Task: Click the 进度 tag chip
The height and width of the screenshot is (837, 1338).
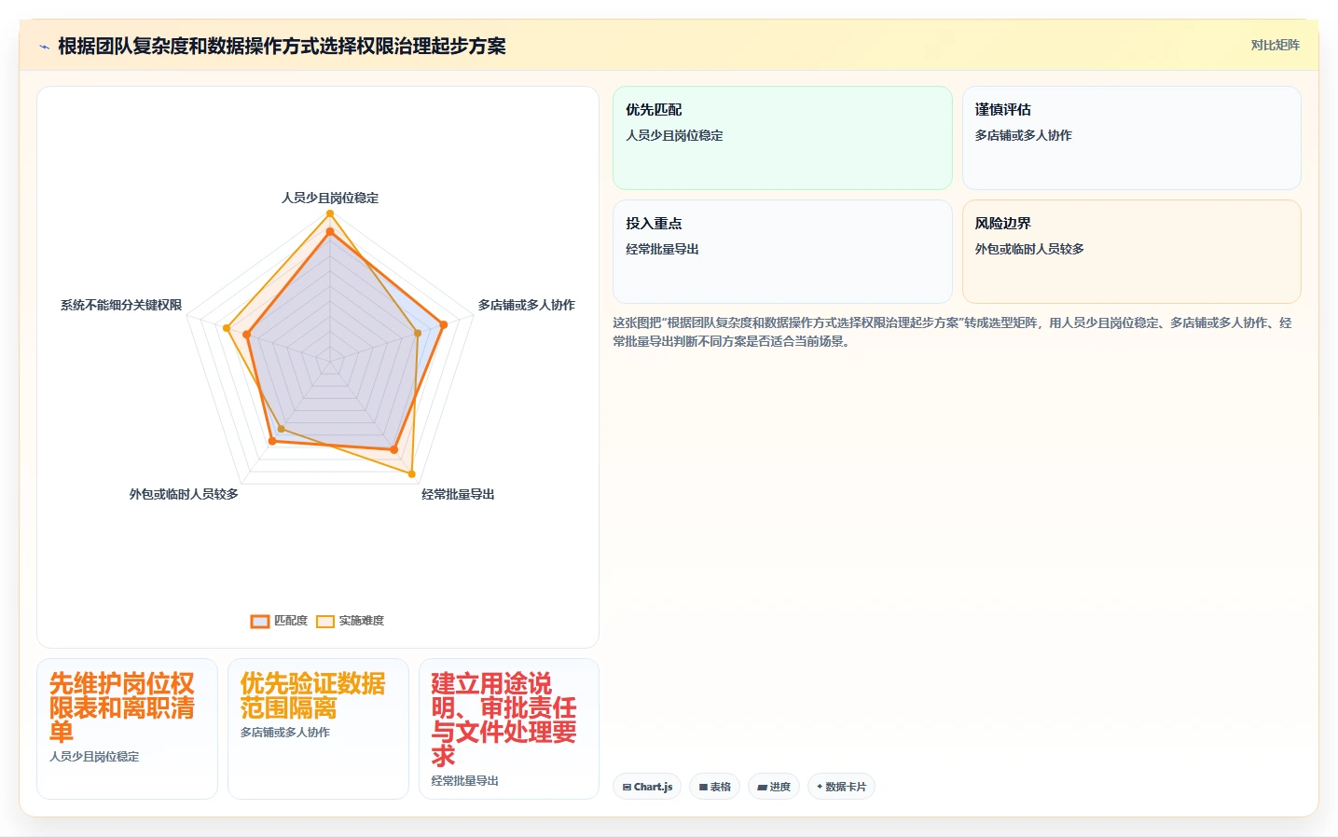Action: (x=774, y=787)
